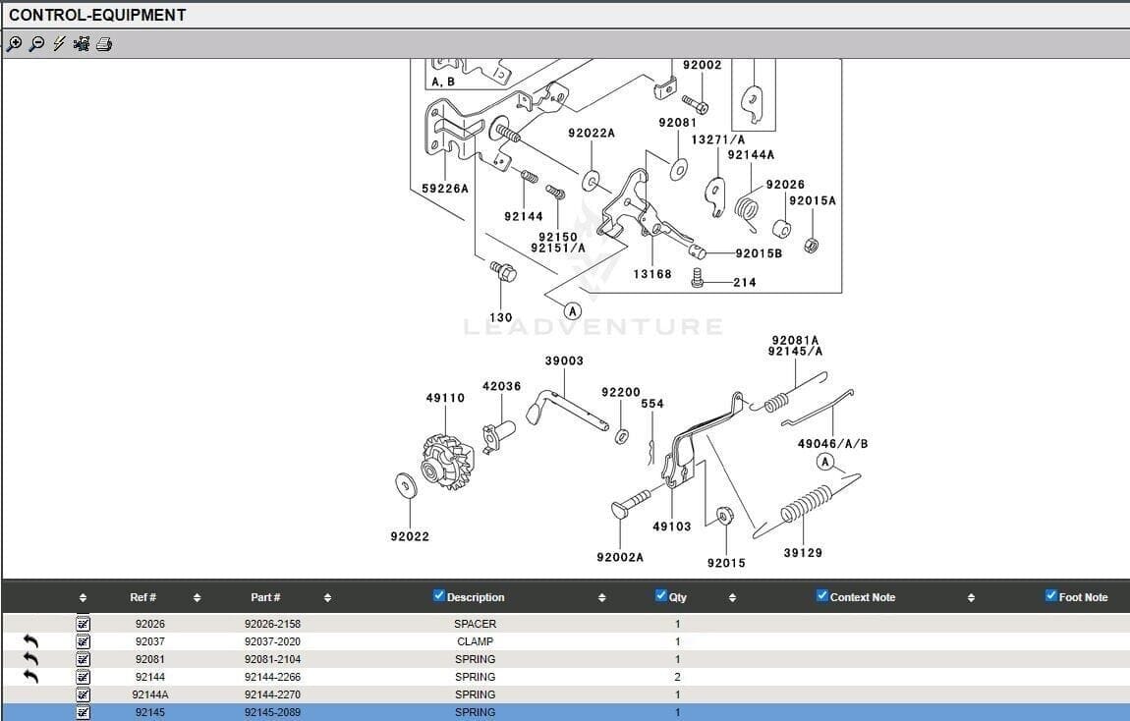The width and height of the screenshot is (1130, 721).
Task: Click the 39129 spring label in diagram
Action: click(x=803, y=553)
